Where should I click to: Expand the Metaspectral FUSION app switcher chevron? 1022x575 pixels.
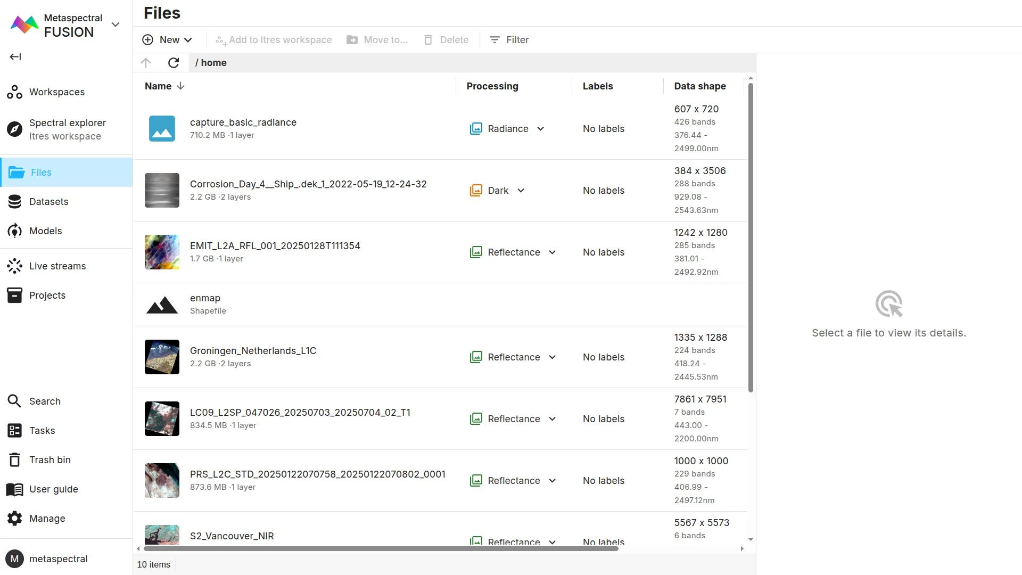coord(116,25)
